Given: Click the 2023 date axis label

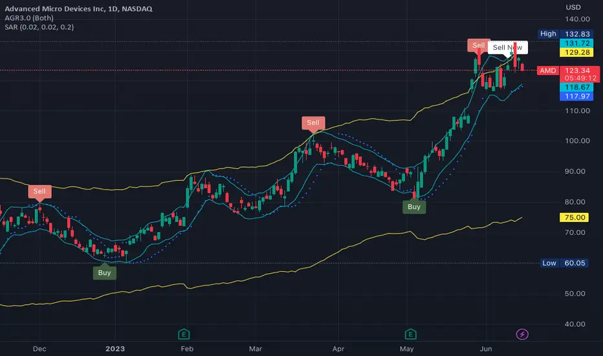Looking at the screenshot, I should (115, 349).
